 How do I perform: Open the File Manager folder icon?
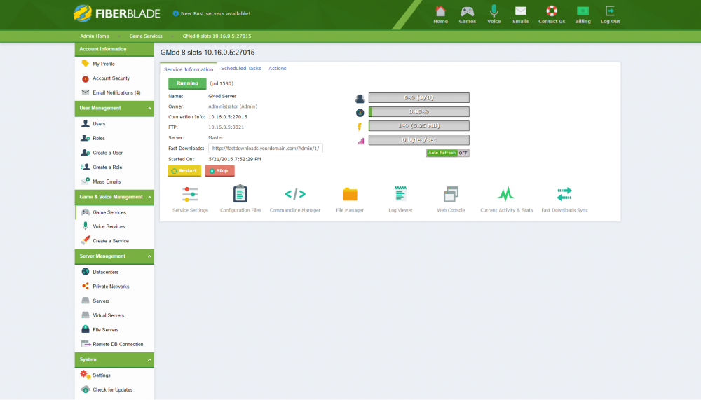pos(350,194)
